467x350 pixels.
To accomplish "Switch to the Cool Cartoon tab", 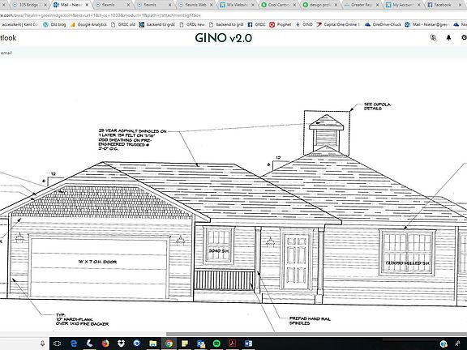I will tap(278, 5).
